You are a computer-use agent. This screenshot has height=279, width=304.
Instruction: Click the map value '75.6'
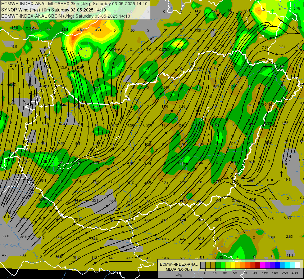(77, 219)
